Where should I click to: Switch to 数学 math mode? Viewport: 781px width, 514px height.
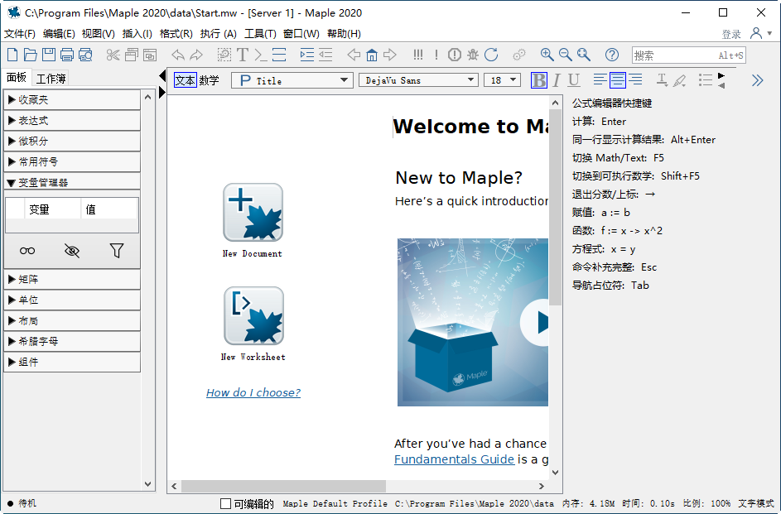pyautogui.click(x=210, y=80)
